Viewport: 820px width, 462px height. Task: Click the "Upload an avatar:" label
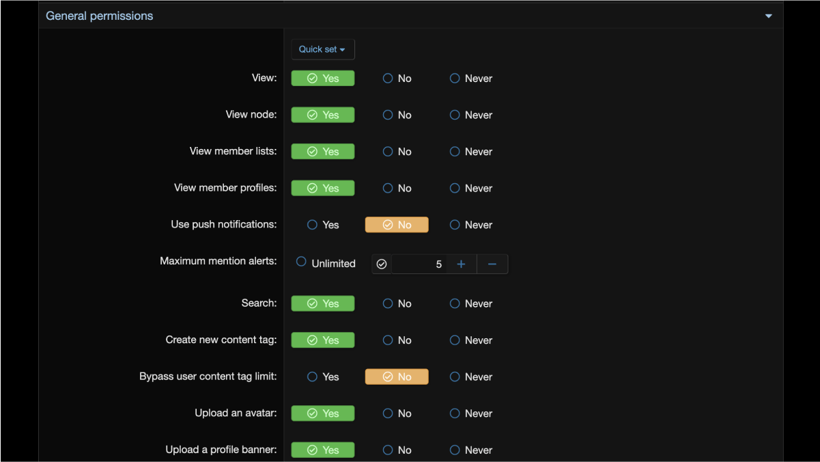(x=236, y=413)
